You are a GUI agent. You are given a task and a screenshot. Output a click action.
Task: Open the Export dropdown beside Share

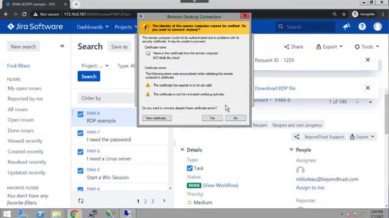point(329,47)
